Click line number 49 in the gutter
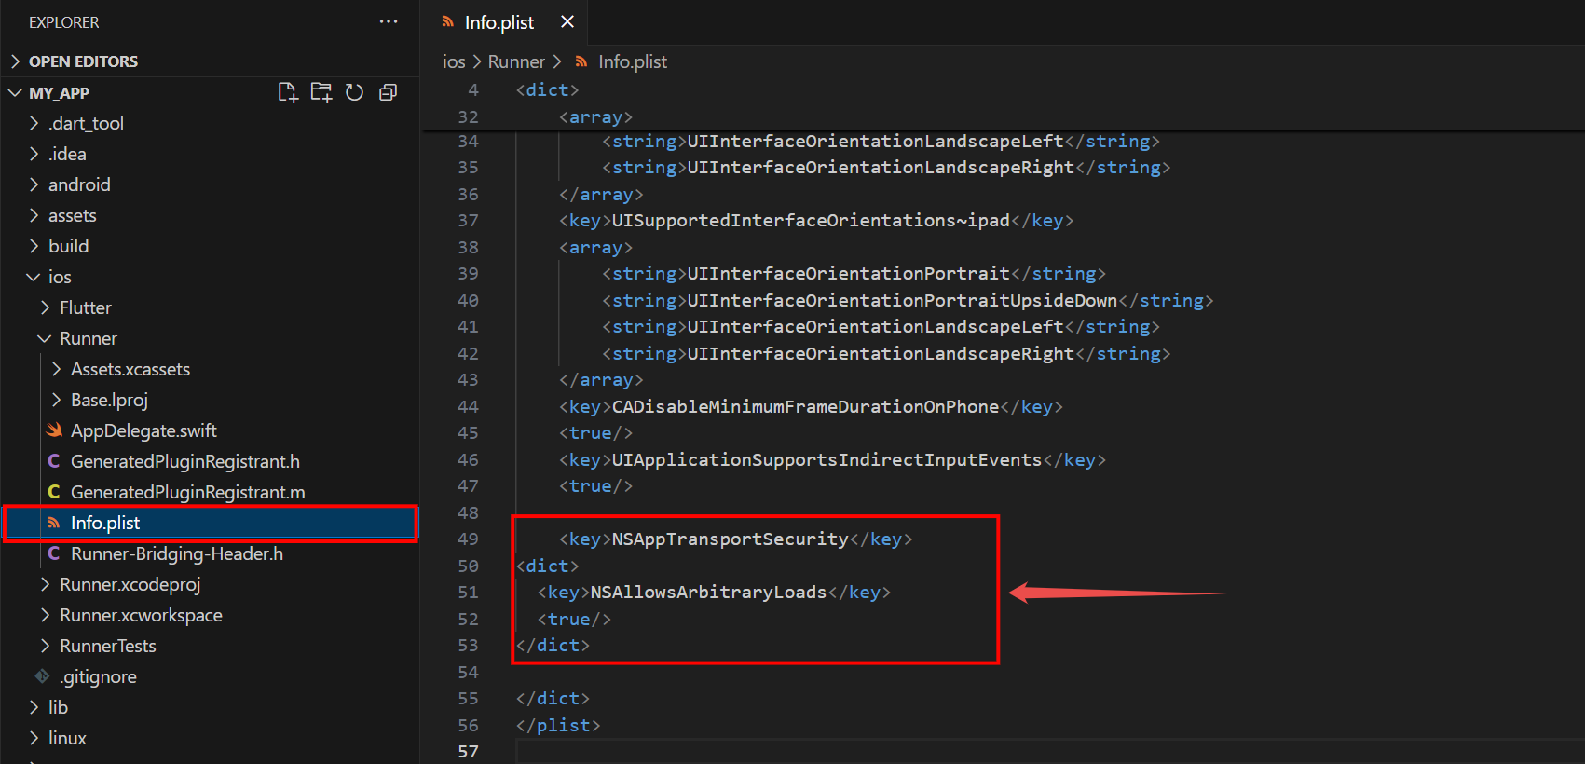 coord(468,539)
